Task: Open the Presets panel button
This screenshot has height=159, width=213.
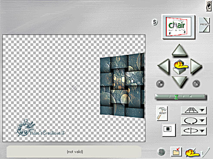Action: tap(204, 25)
